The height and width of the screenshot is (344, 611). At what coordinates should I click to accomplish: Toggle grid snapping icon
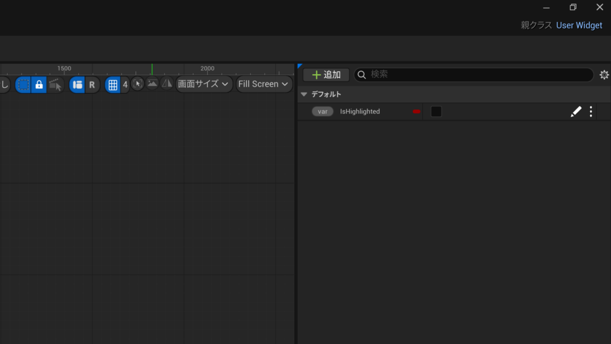click(113, 85)
